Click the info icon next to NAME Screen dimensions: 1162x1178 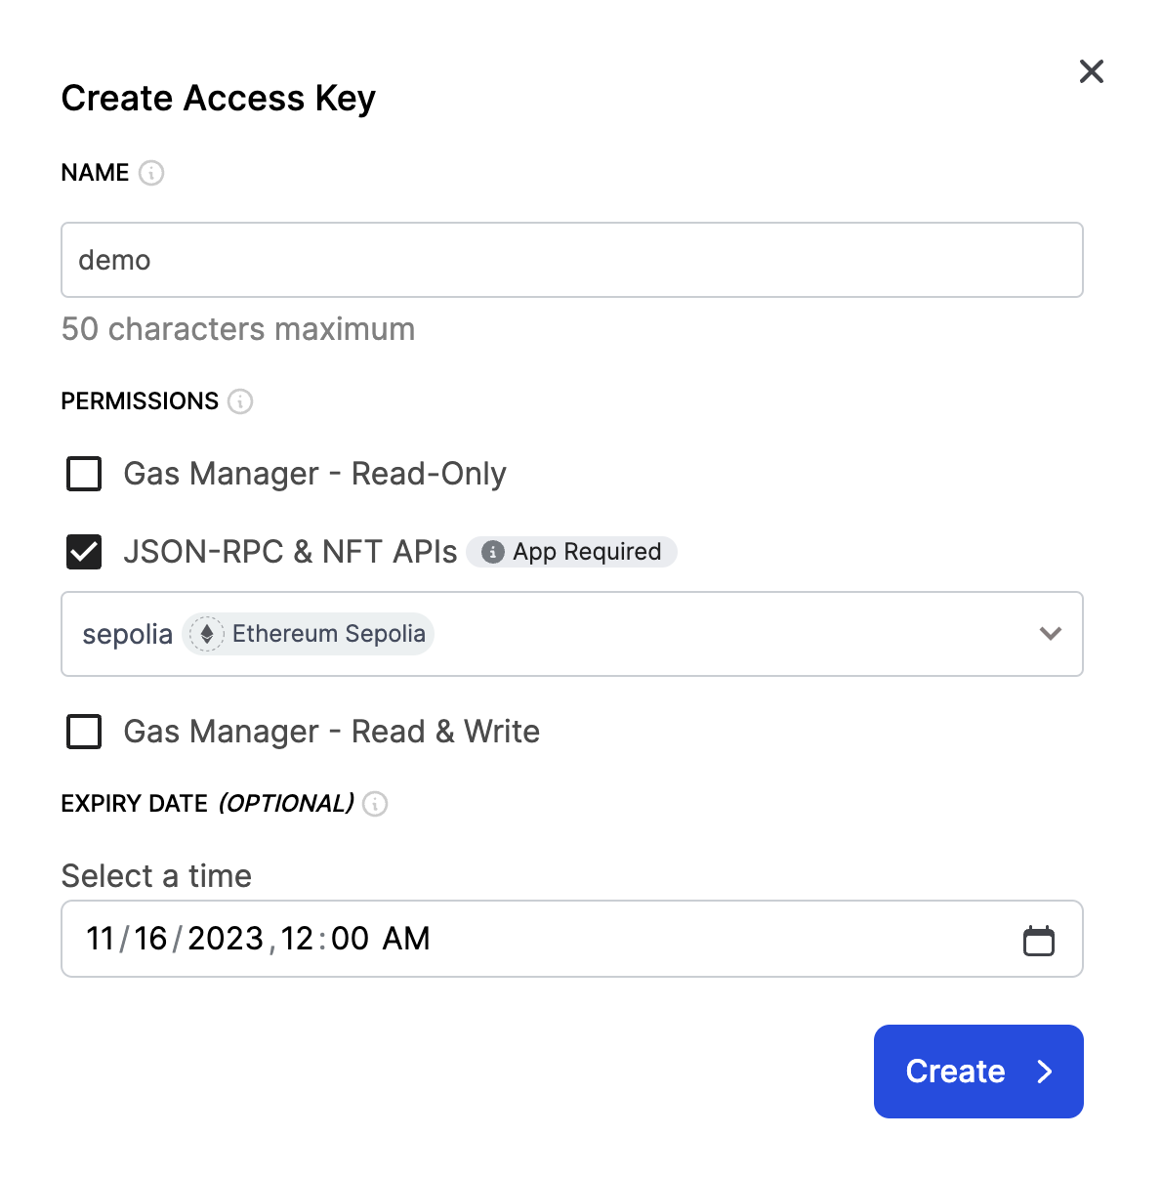coord(151,173)
